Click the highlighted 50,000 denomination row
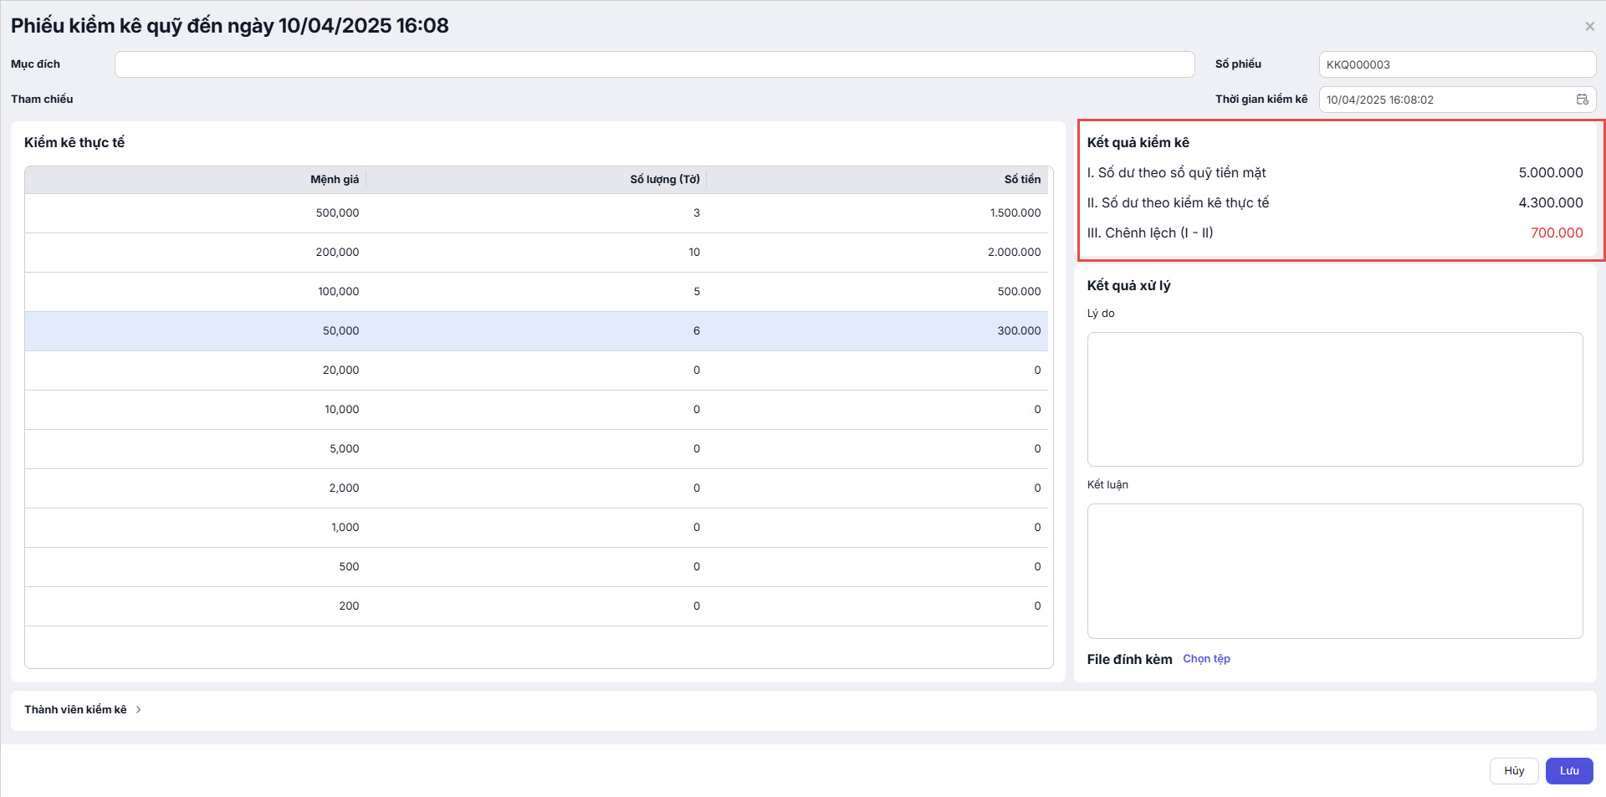 [x=535, y=331]
